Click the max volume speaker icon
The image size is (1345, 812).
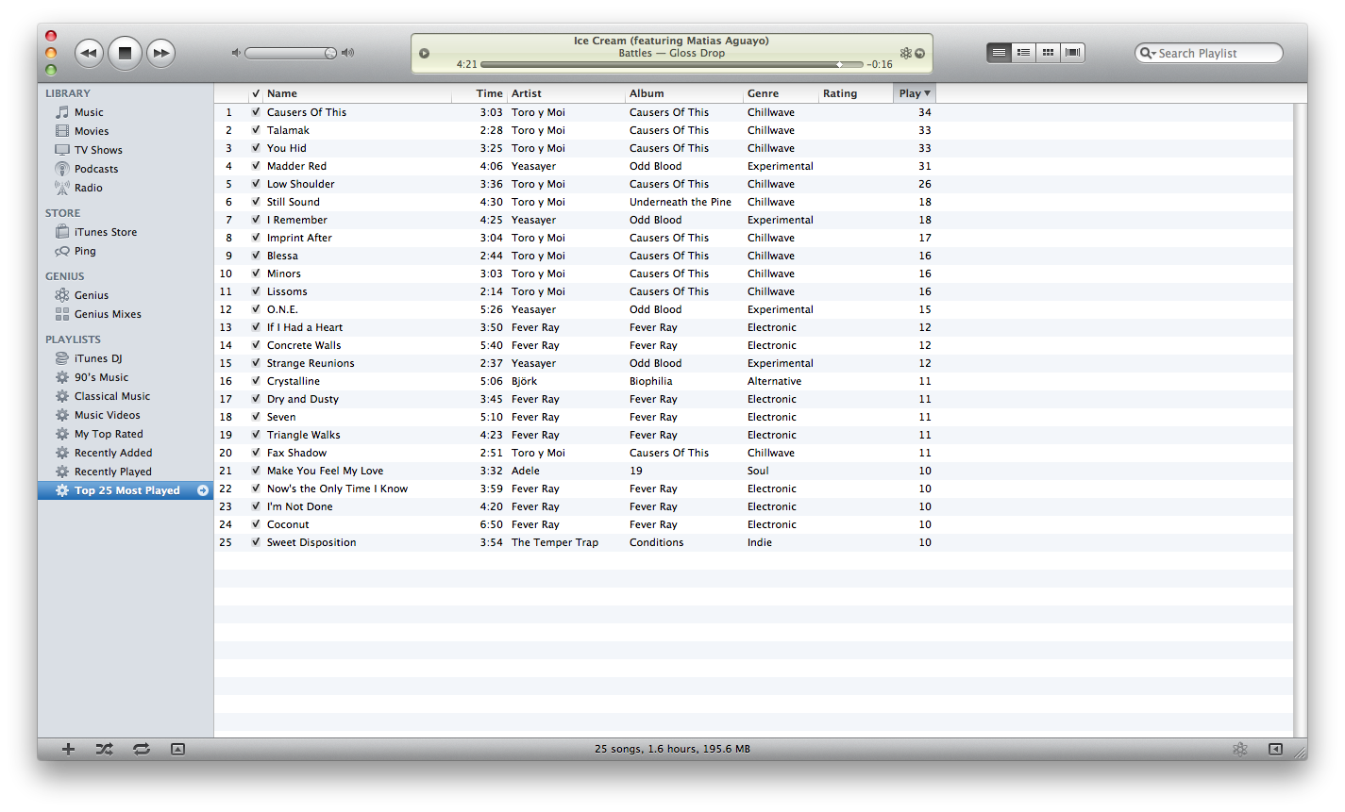coord(348,53)
